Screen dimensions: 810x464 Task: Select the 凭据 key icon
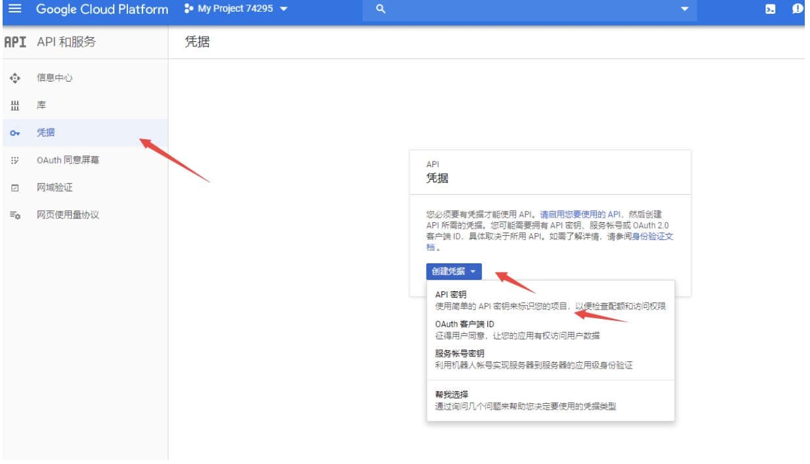15,133
